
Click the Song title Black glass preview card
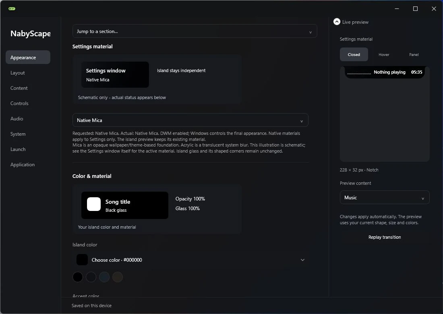(x=124, y=205)
